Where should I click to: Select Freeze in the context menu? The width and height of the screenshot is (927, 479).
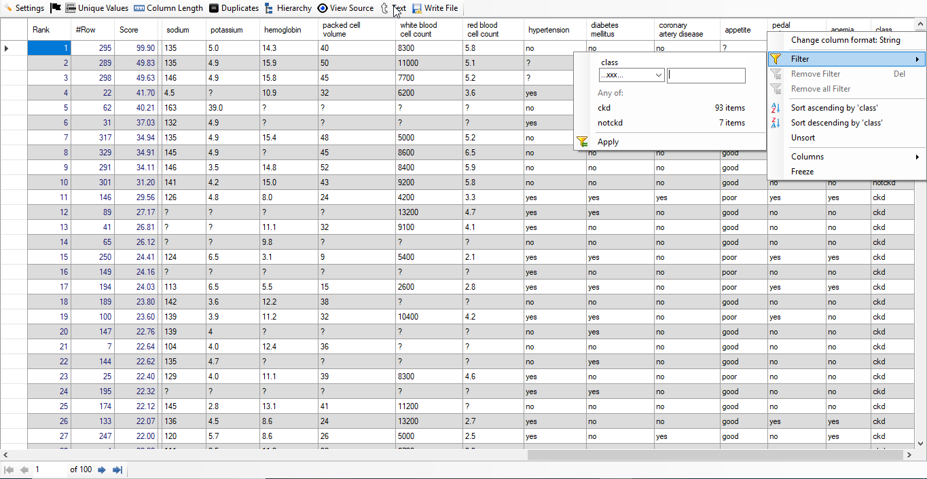point(802,172)
